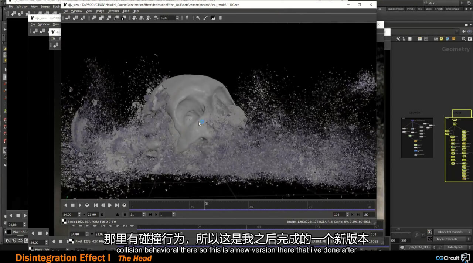The height and width of the screenshot is (263, 473).
Task: Click the zoom in magnifier icon
Action: [x=135, y=18]
